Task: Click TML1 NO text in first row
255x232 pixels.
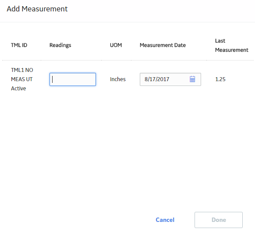Action: point(22,70)
